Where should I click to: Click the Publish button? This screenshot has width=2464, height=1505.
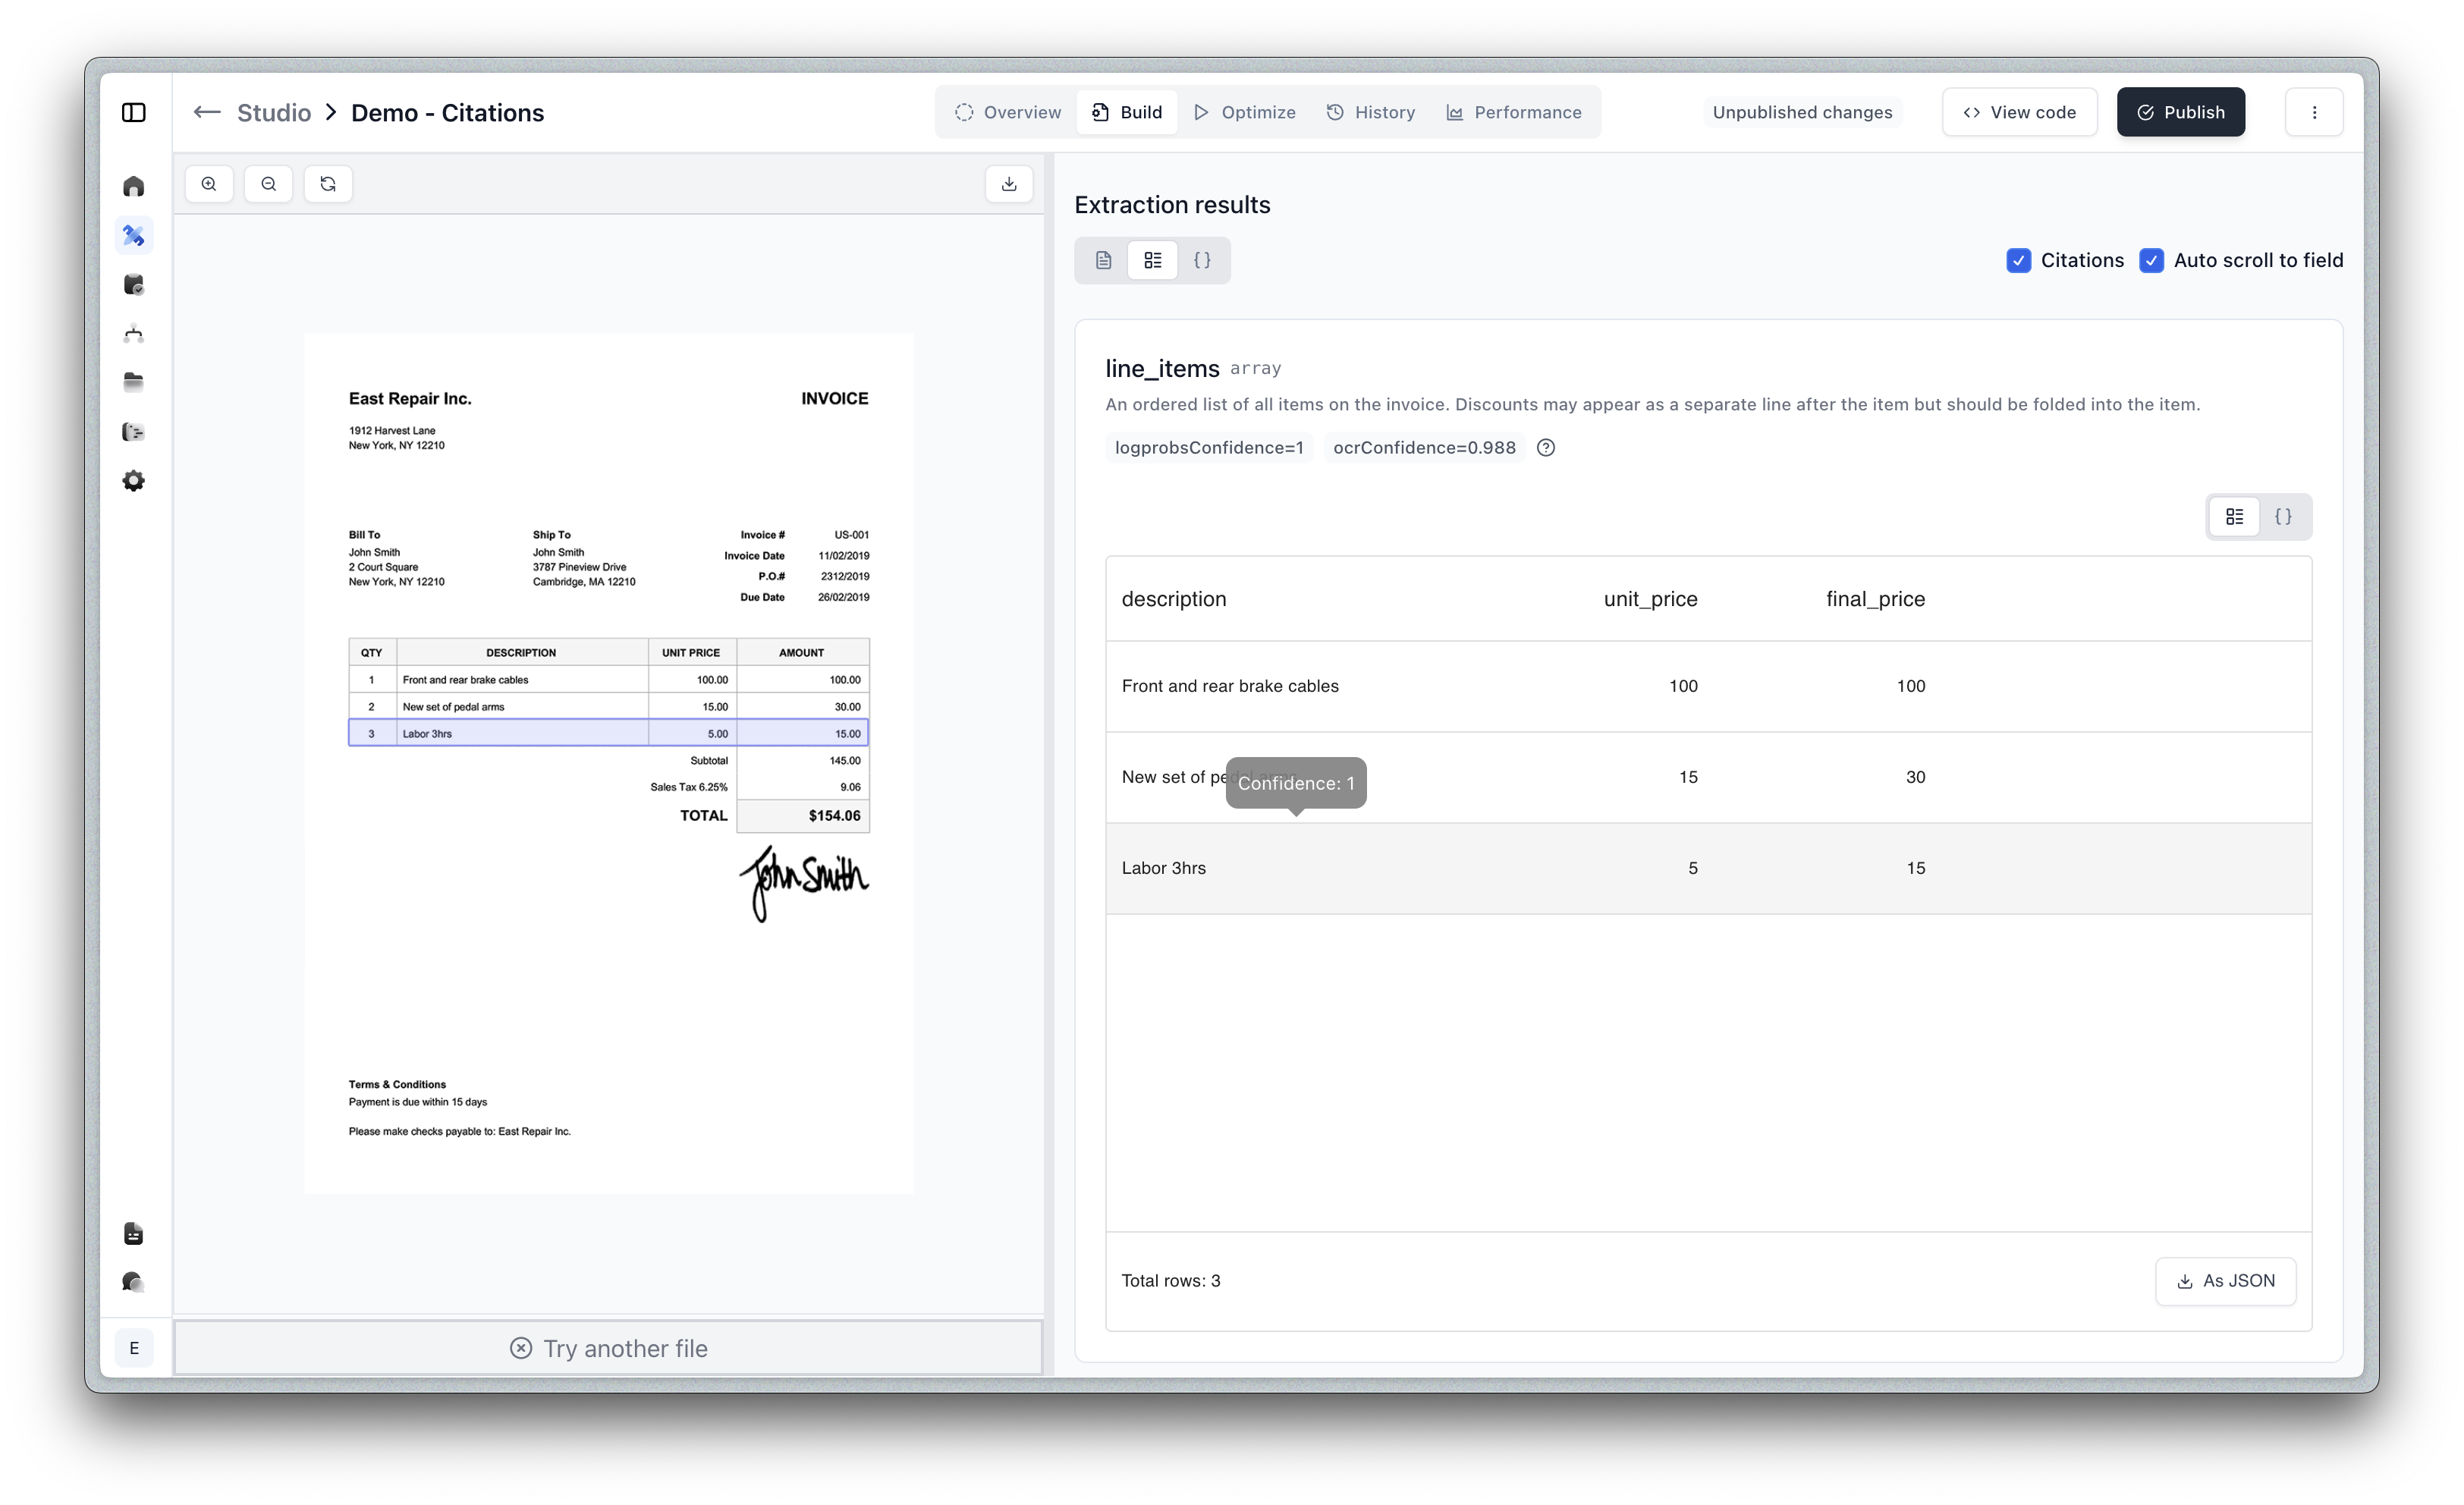(2180, 112)
